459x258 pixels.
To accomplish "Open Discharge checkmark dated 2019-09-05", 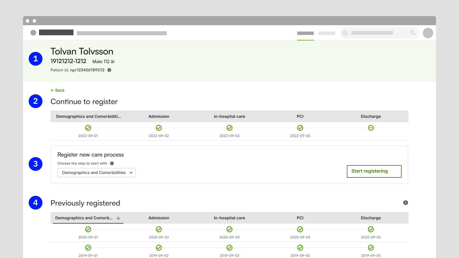I will click(x=371, y=248).
